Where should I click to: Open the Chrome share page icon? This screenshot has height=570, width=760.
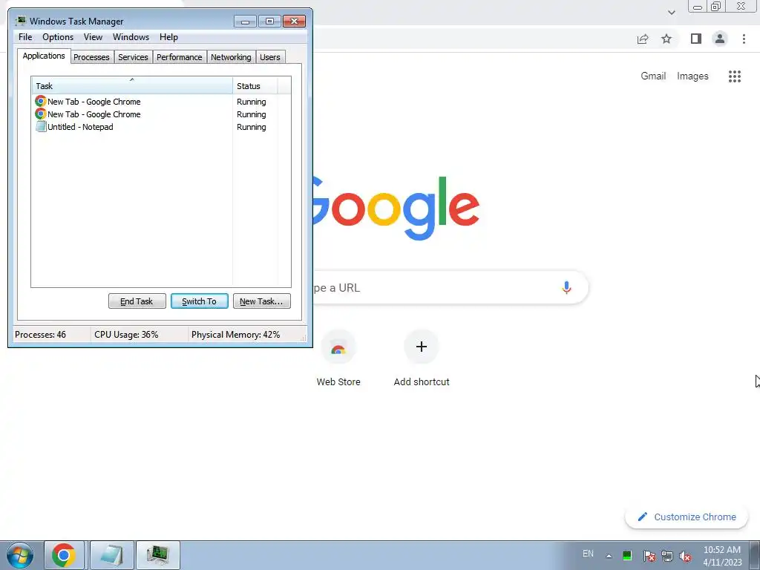pyautogui.click(x=643, y=39)
